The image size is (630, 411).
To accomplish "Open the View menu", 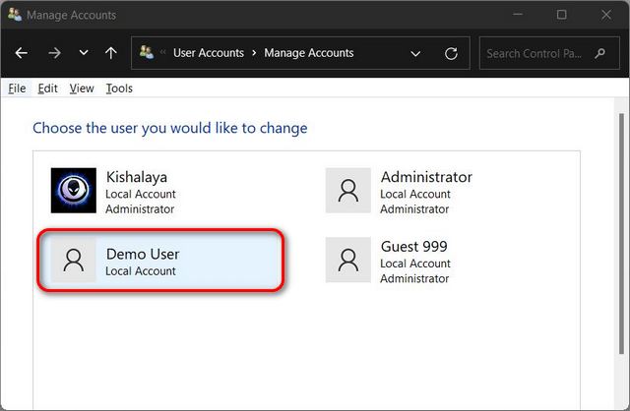I will pos(82,88).
